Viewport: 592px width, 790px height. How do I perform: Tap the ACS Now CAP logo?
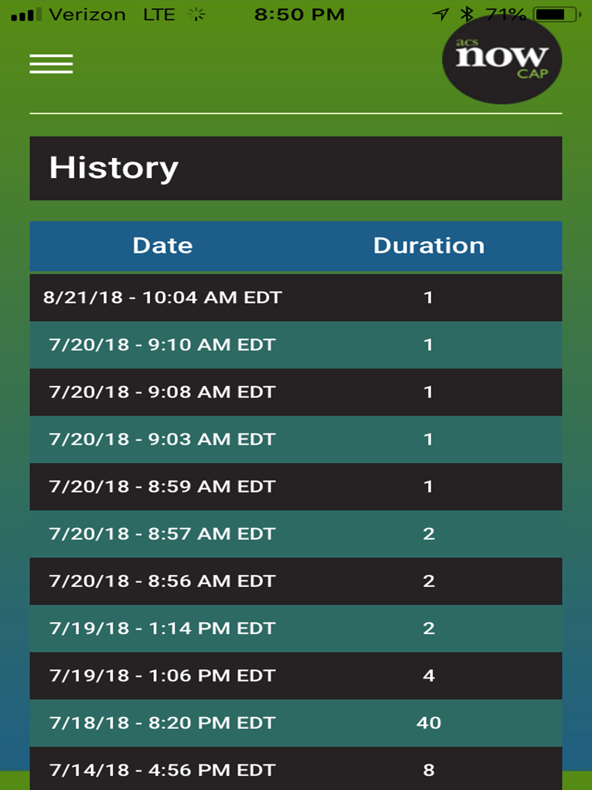click(501, 60)
